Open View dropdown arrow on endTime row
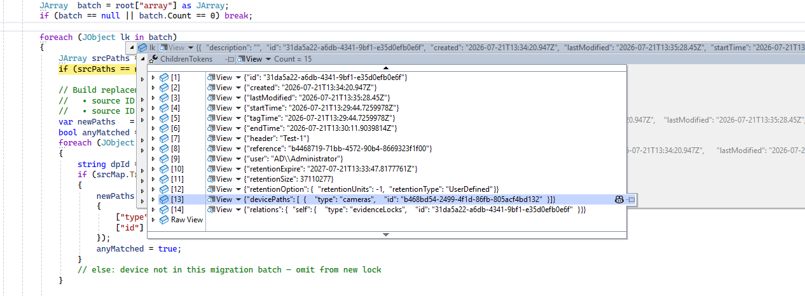 (x=238, y=129)
